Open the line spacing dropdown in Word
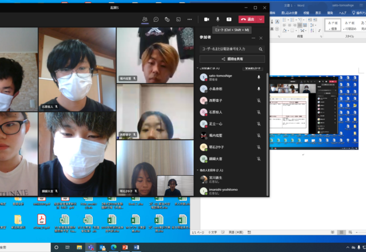 (313, 25)
